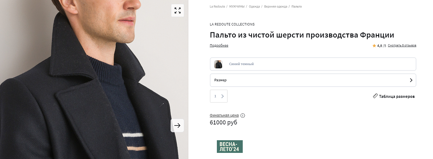Open the Одежда breadcrumb category
This screenshot has height=159, width=433.
point(254,6)
